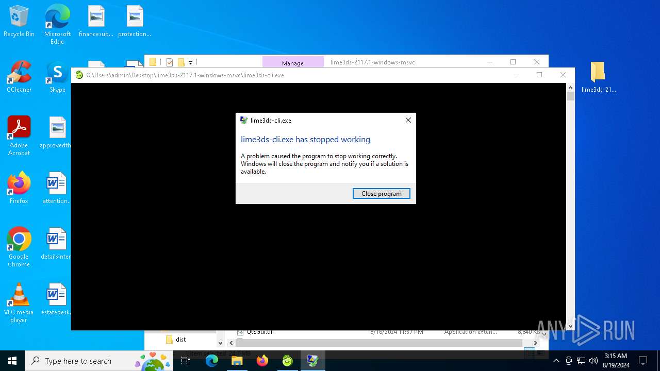The height and width of the screenshot is (371, 660).
Task: Open the financesub image file
Action: 96,22
